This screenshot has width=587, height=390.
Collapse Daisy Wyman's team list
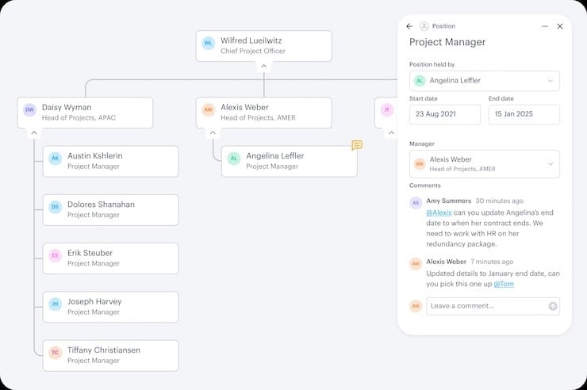pyautogui.click(x=34, y=133)
